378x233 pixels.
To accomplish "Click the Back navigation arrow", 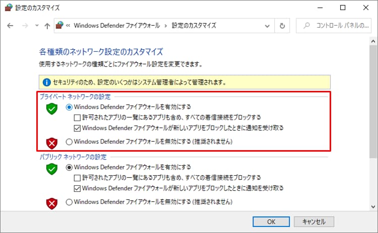I will tap(10, 26).
